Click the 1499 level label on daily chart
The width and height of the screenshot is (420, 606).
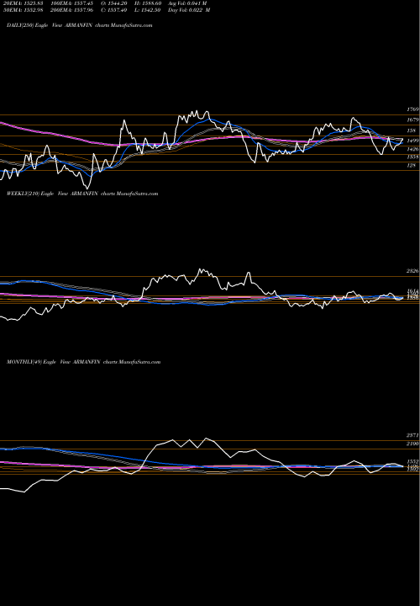coord(412,141)
